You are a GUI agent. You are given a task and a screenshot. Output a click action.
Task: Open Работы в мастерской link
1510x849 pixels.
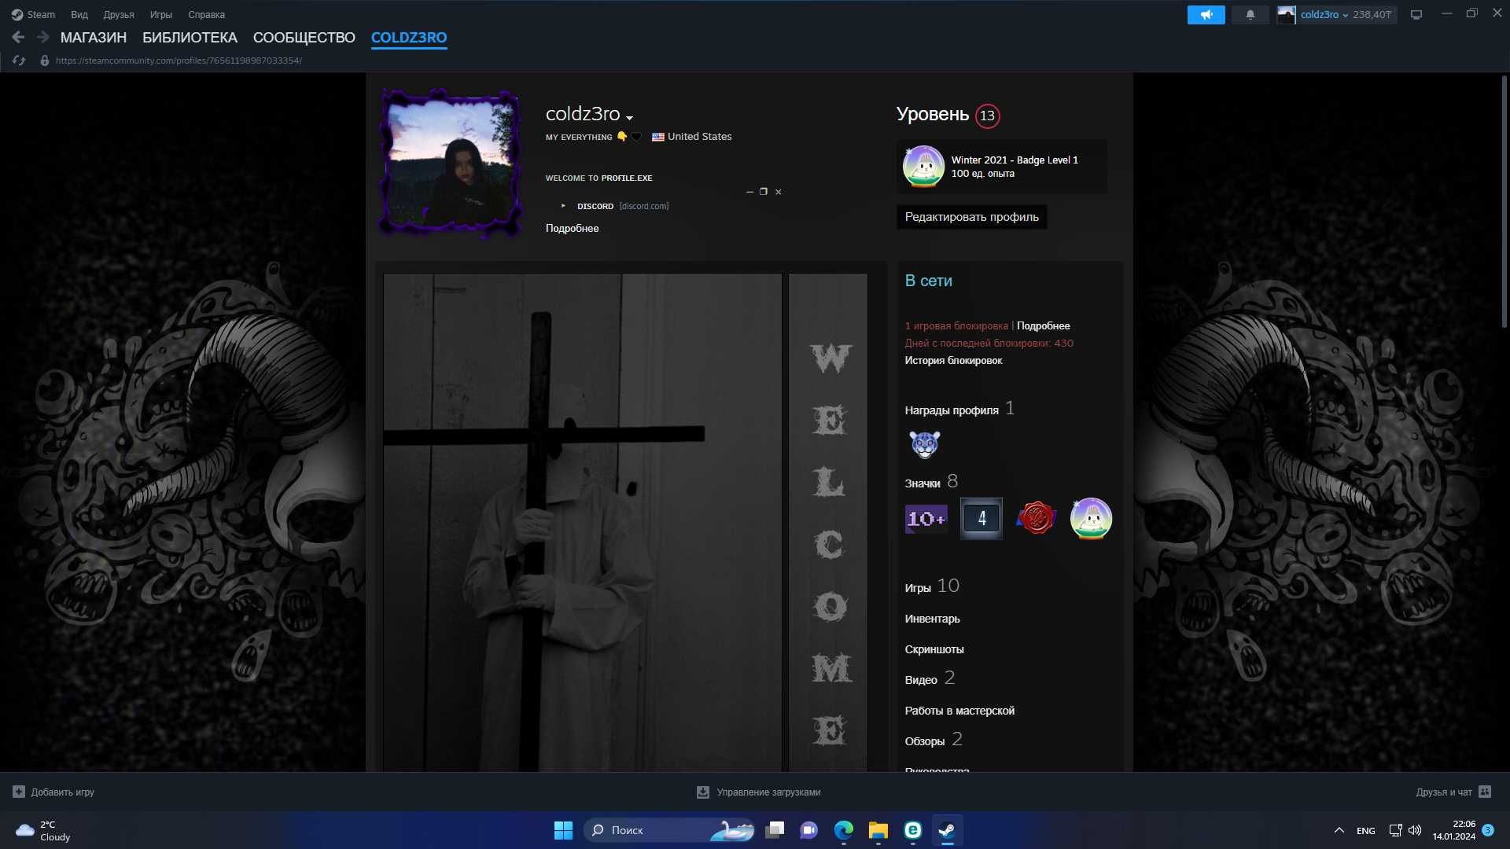(x=959, y=711)
